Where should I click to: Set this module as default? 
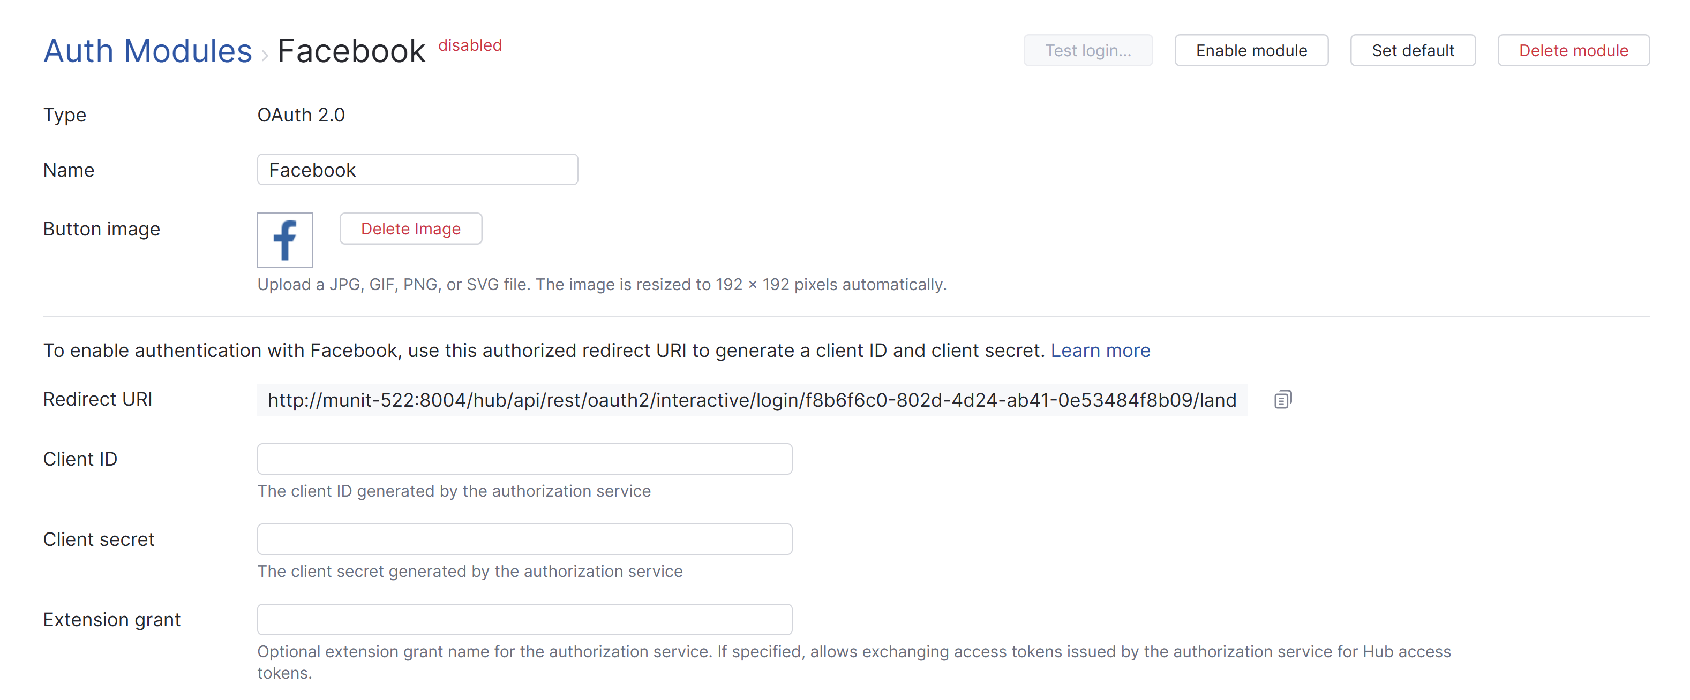click(1413, 50)
